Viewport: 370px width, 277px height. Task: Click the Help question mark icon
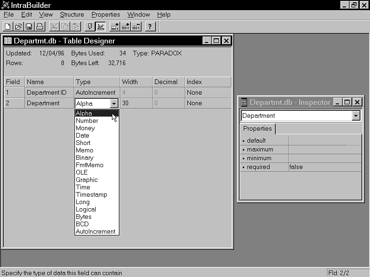150,26
